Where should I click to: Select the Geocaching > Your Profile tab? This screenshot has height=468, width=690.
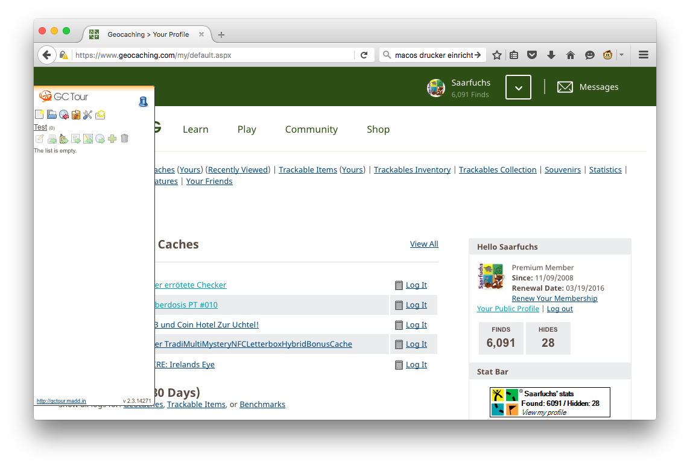[147, 34]
